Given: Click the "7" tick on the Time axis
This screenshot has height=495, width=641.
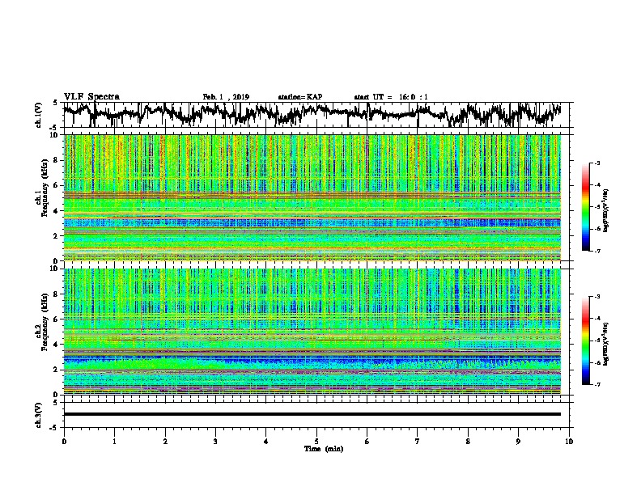Looking at the screenshot, I should pos(418,442).
